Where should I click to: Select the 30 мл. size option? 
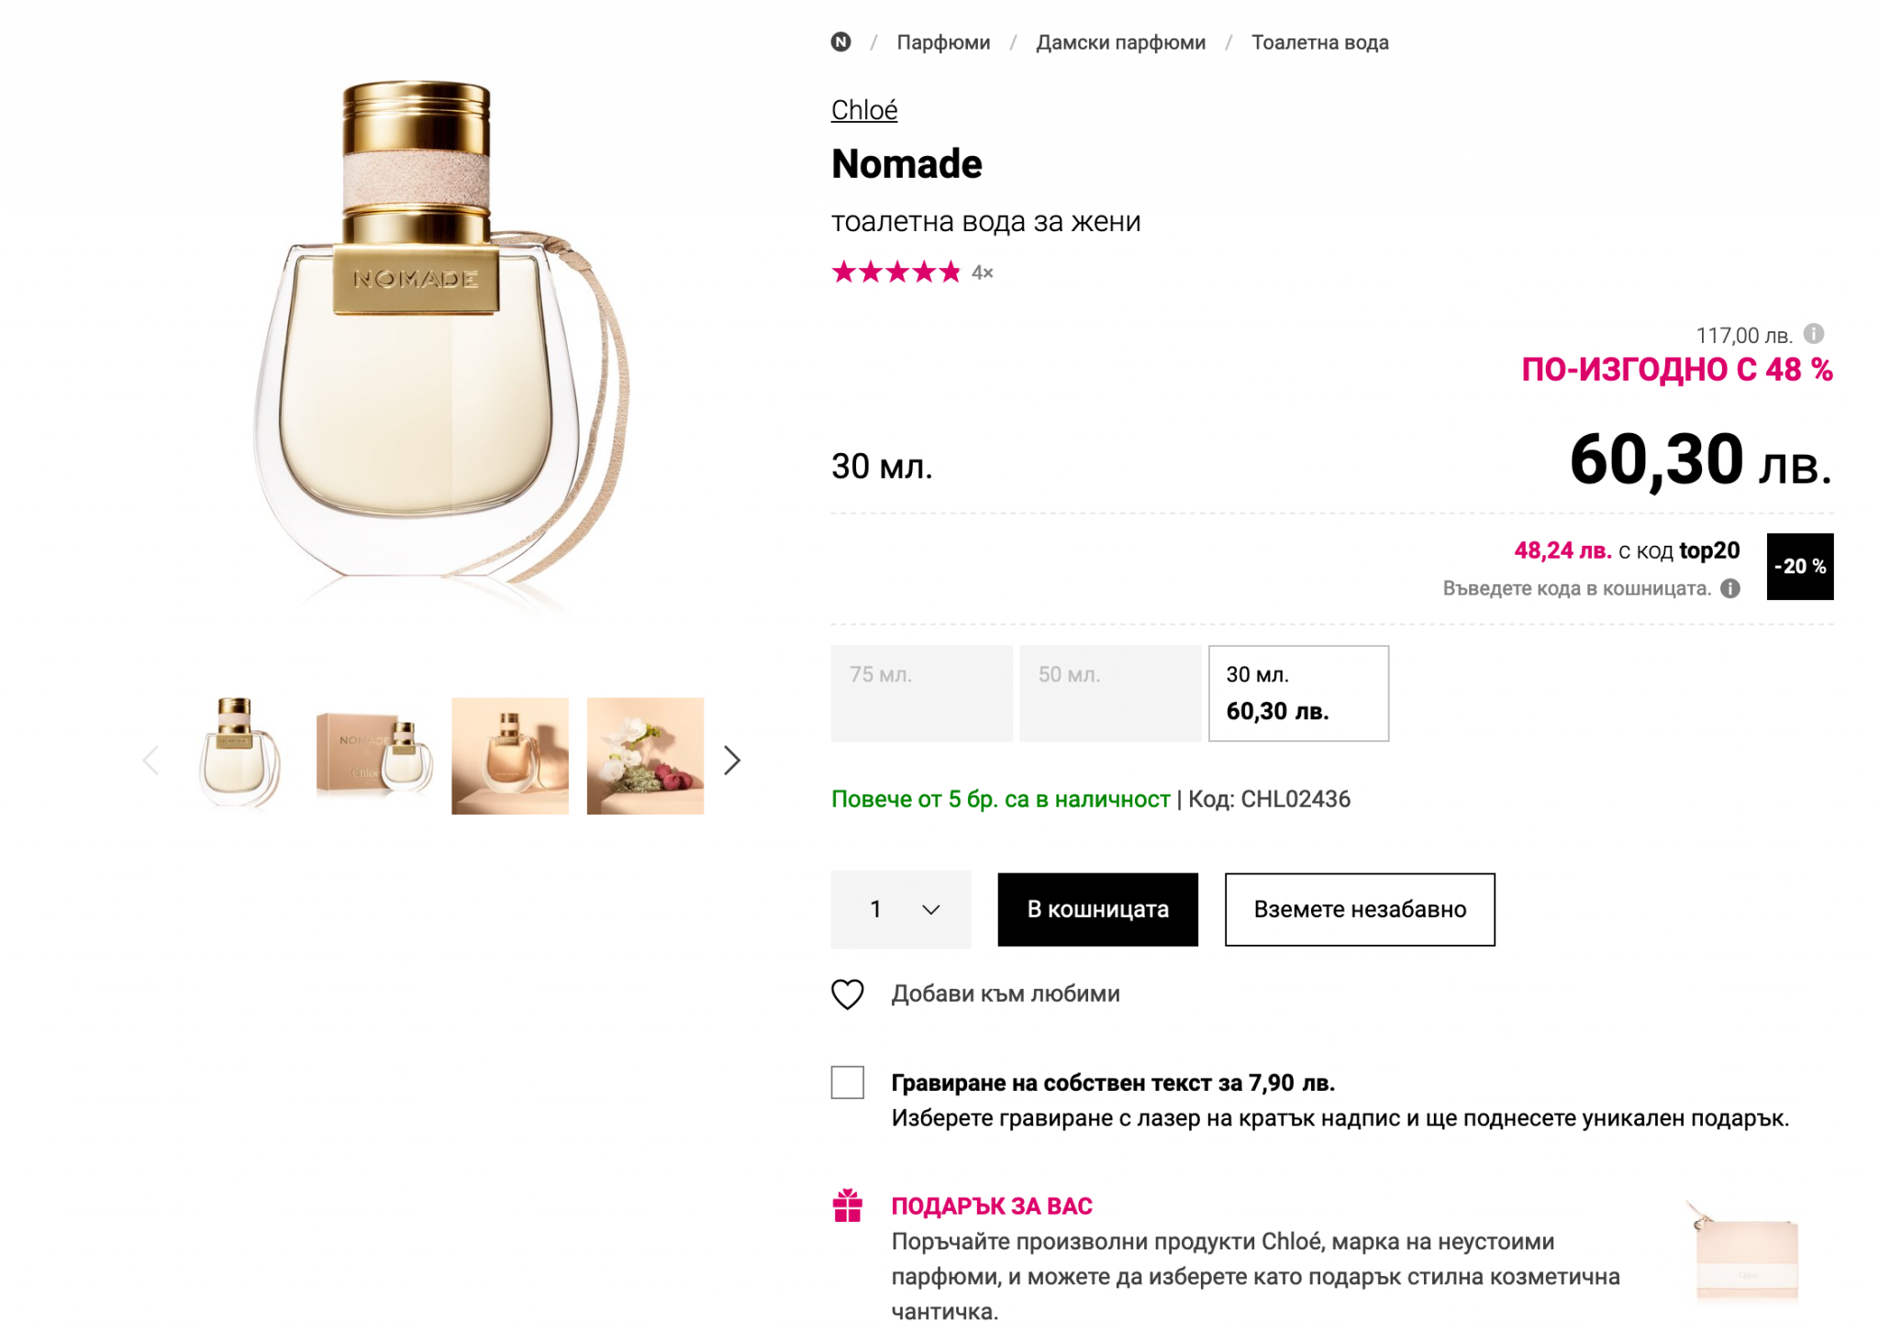[1298, 694]
